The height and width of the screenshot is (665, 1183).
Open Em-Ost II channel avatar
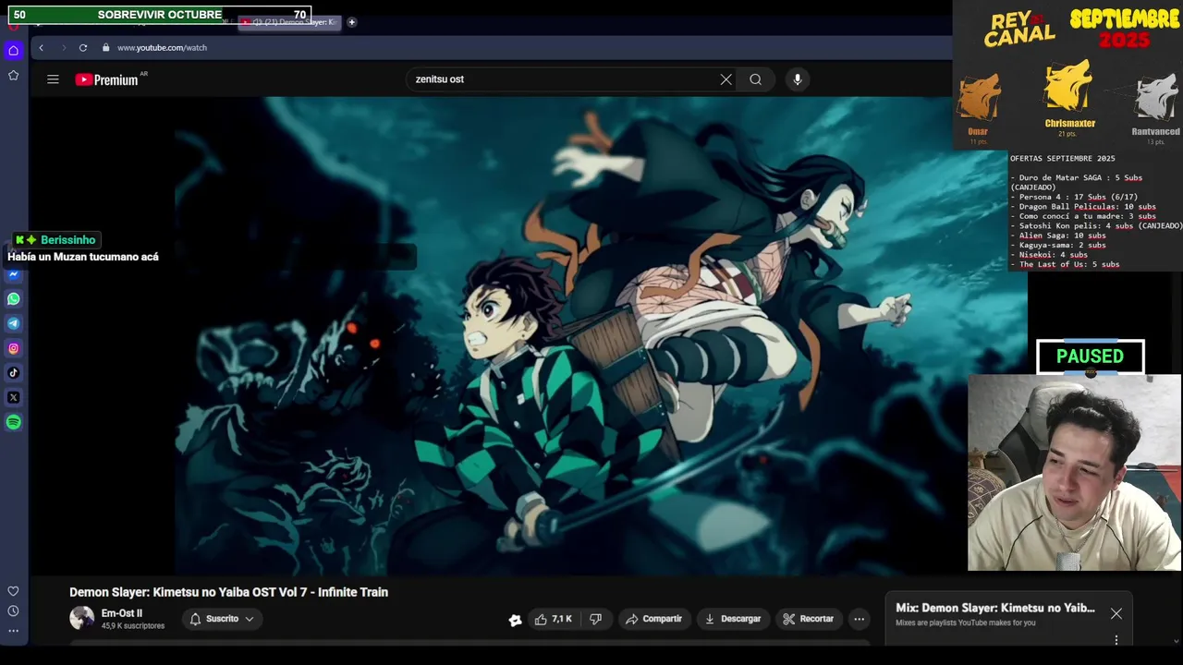tap(82, 619)
